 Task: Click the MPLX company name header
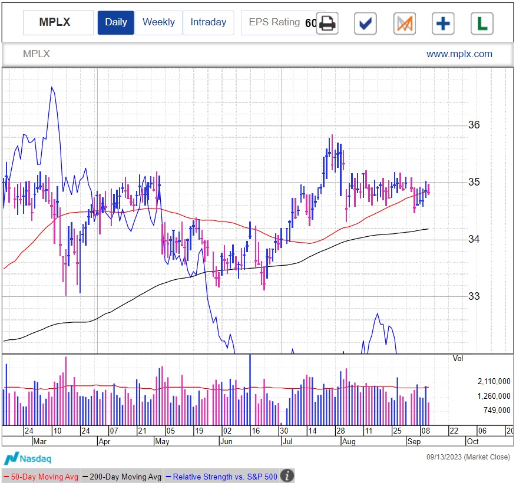point(37,54)
